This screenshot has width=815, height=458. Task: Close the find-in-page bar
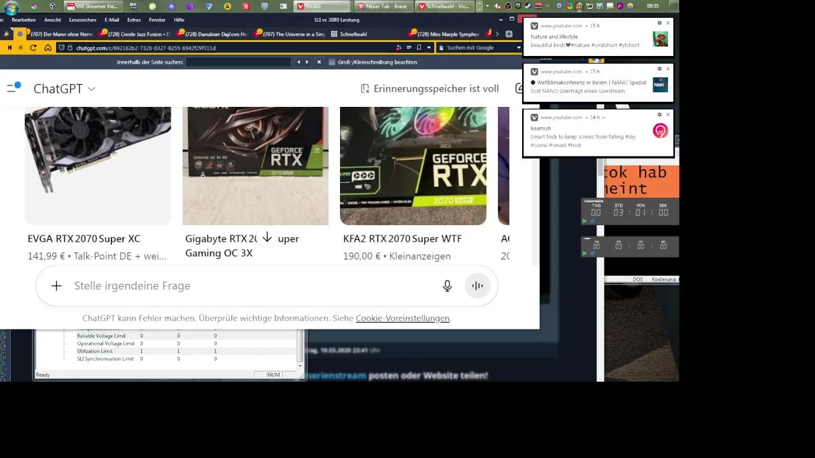point(319,62)
